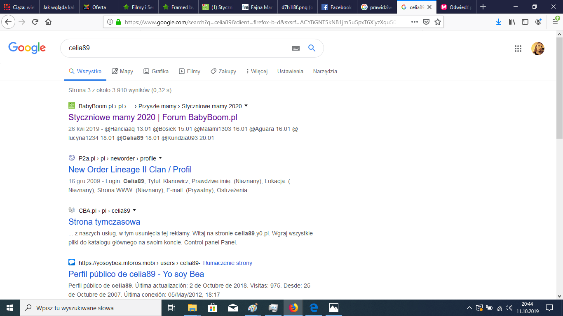Open the New Order Lineage II Clan link
Viewport: 563px width, 316px height.
click(x=130, y=170)
